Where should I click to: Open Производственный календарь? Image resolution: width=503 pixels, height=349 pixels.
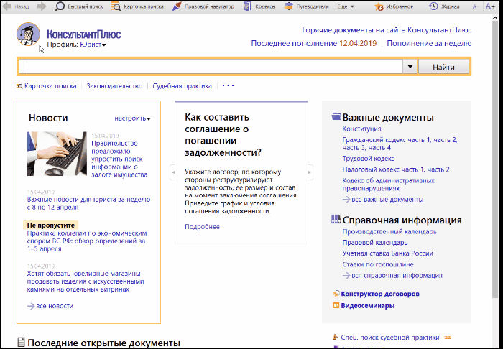tap(389, 231)
